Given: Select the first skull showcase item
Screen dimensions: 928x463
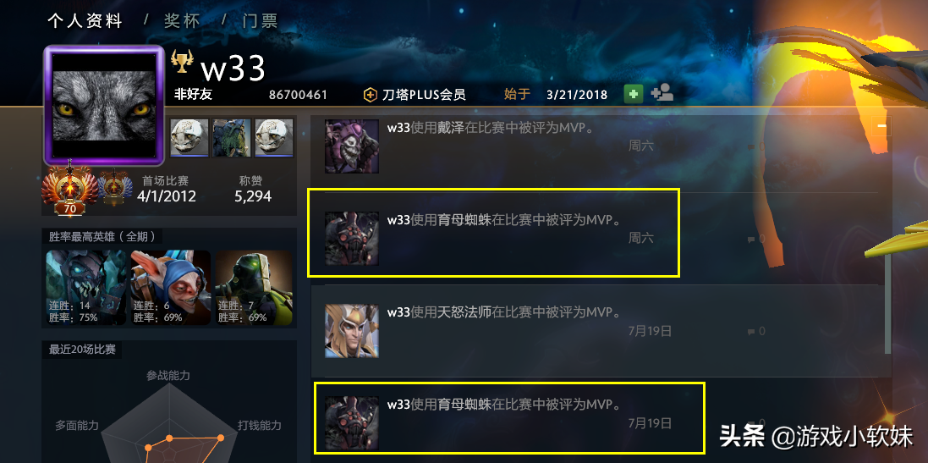Looking at the screenshot, I should pyautogui.click(x=190, y=138).
